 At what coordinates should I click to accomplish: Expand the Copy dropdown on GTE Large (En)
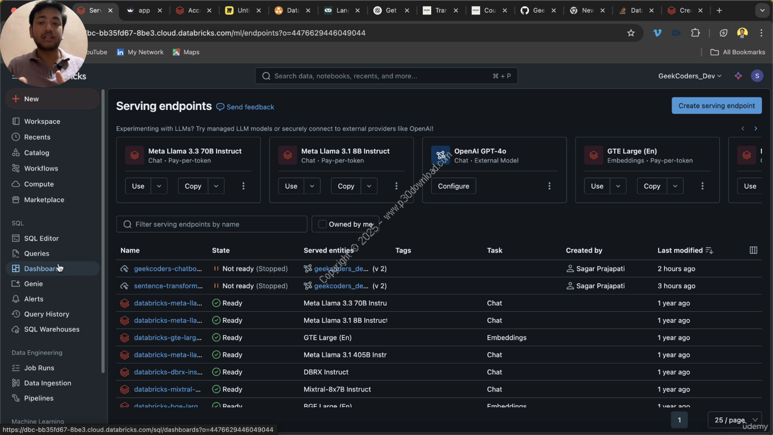[x=675, y=186]
